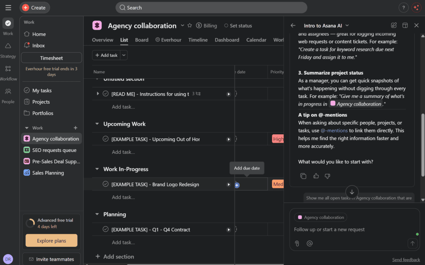Open the Everhour tab
Viewport: 425px width, 265px height.
(x=169, y=40)
